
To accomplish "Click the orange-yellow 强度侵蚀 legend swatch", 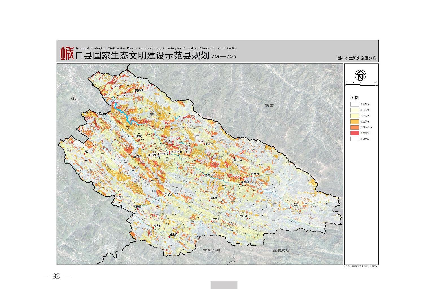I will click(x=354, y=122).
